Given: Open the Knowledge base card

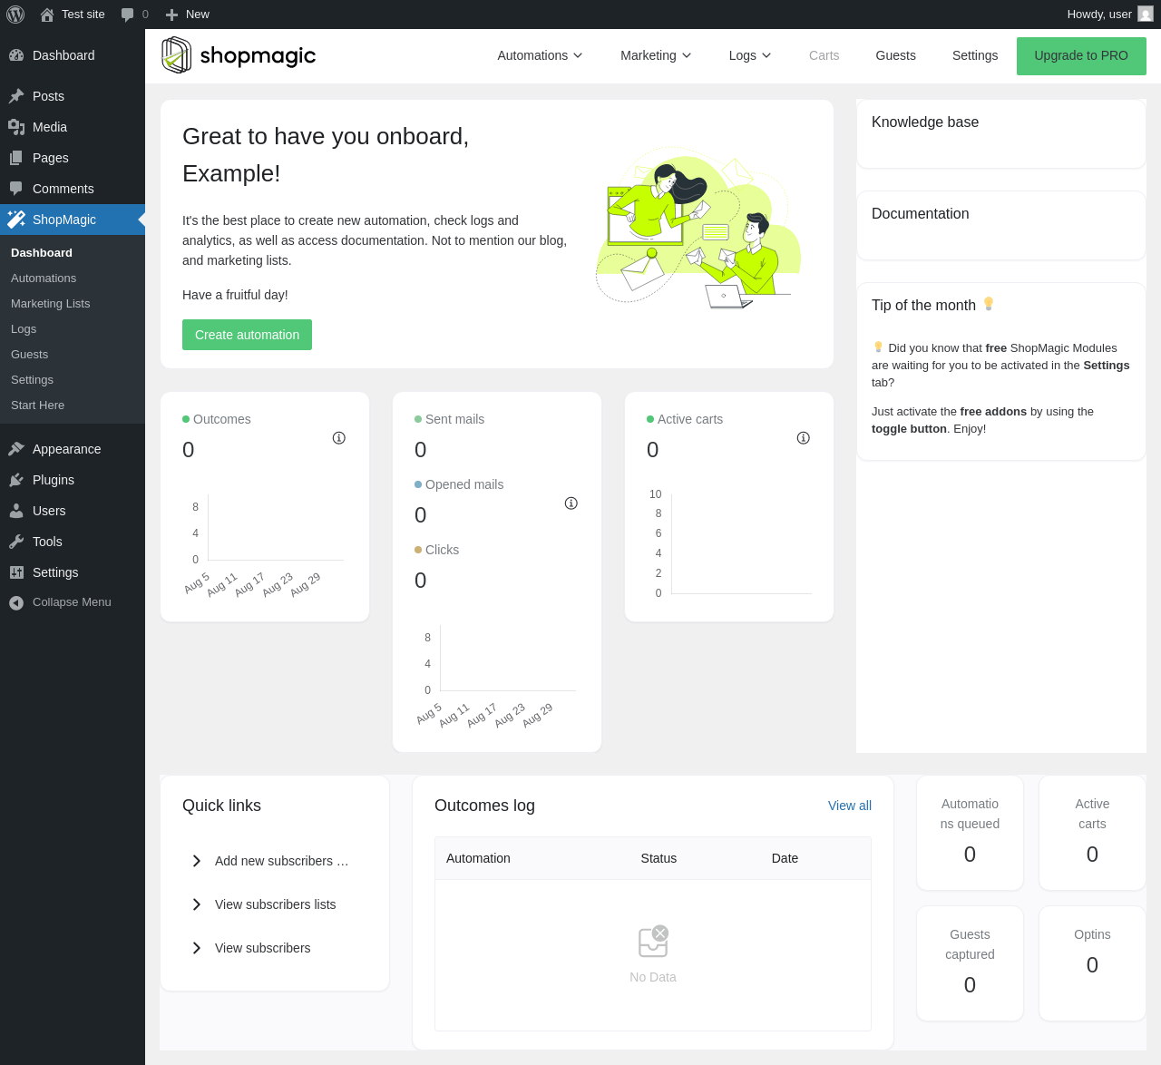Looking at the screenshot, I should 1001,133.
